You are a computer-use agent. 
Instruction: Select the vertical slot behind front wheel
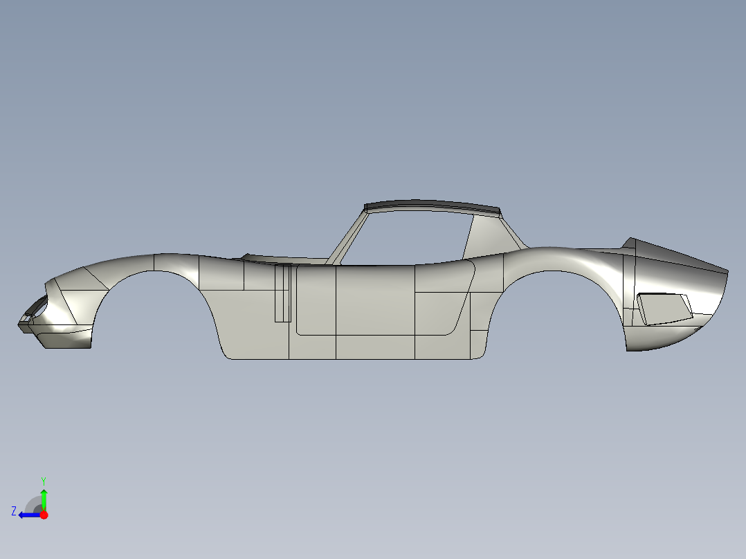pos(282,293)
